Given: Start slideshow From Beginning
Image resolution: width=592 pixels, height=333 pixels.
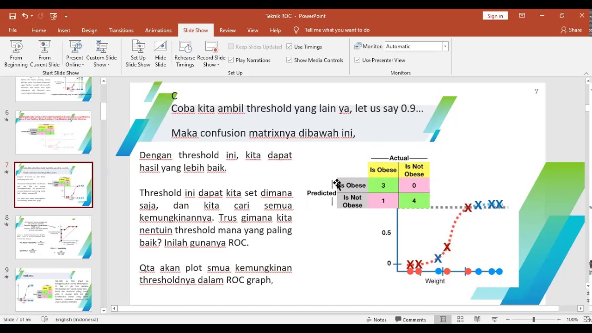Looking at the screenshot, I should coord(16,54).
